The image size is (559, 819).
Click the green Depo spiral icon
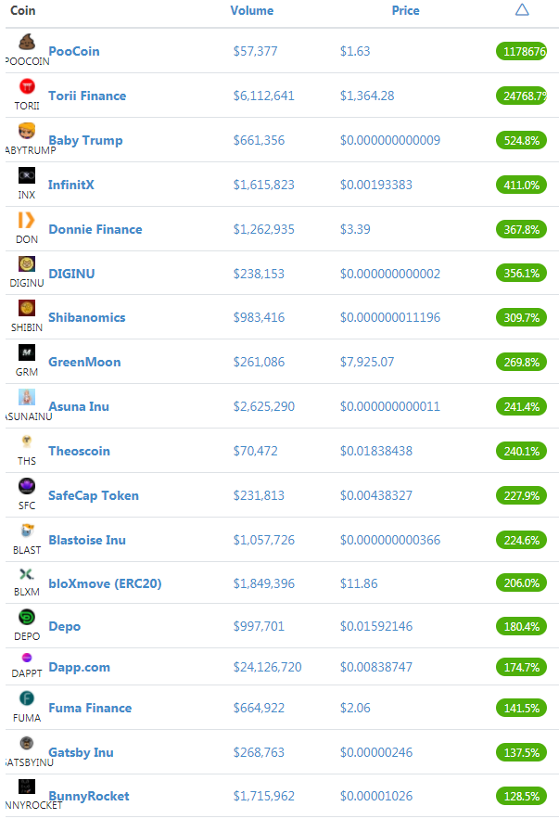(x=27, y=617)
